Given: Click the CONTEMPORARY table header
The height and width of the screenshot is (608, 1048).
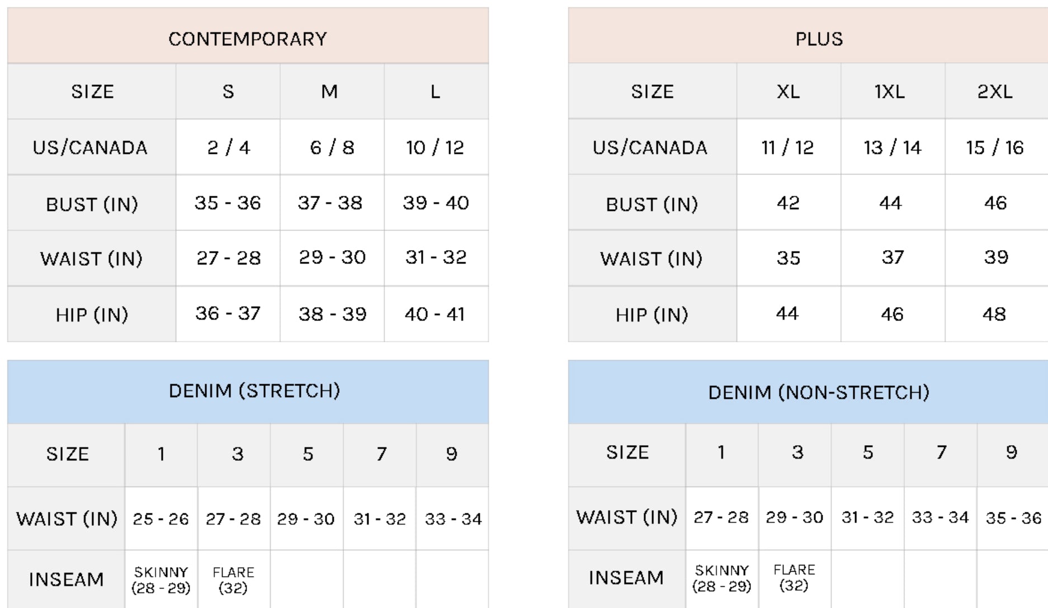Looking at the screenshot, I should click(248, 36).
